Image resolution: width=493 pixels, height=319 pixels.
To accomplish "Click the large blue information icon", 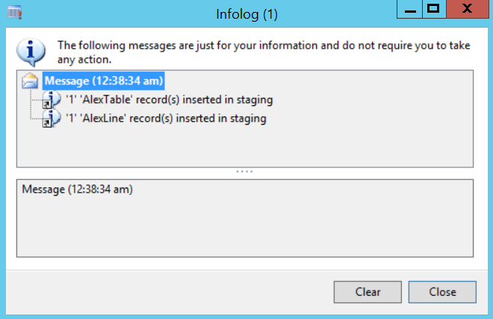I will 29,51.
